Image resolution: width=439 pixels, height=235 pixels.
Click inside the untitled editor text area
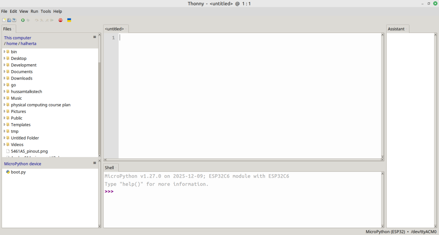[249, 94]
